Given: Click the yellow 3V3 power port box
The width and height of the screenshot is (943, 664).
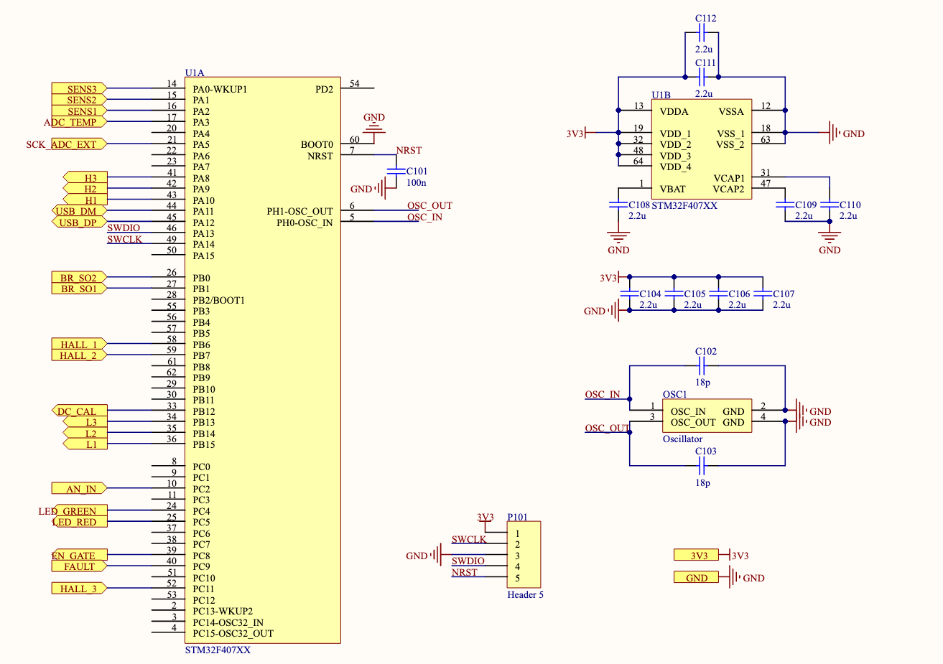Looking at the screenshot, I should (x=696, y=556).
